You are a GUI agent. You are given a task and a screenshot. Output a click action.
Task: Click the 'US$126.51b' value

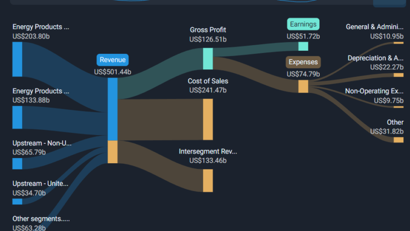coord(208,40)
